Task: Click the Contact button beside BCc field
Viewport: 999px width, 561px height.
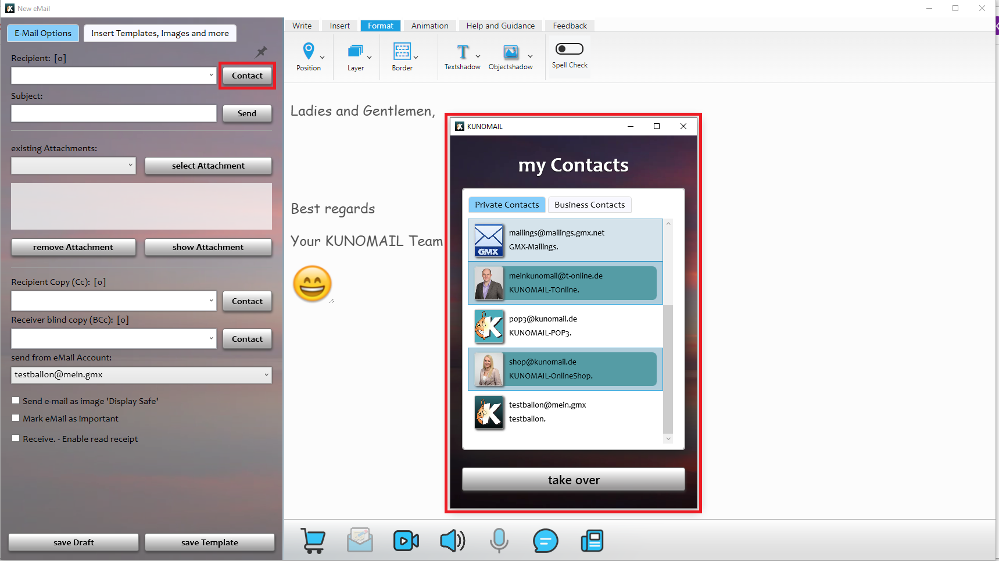Action: tap(247, 339)
